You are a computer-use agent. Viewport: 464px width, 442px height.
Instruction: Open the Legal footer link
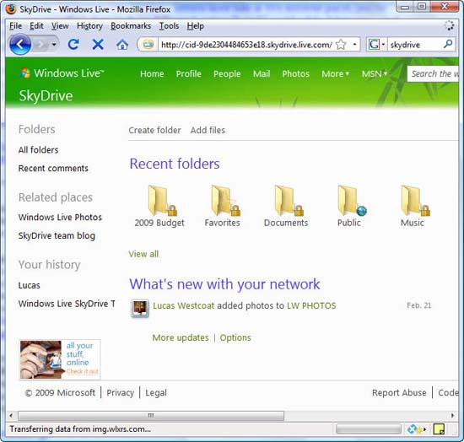point(156,392)
